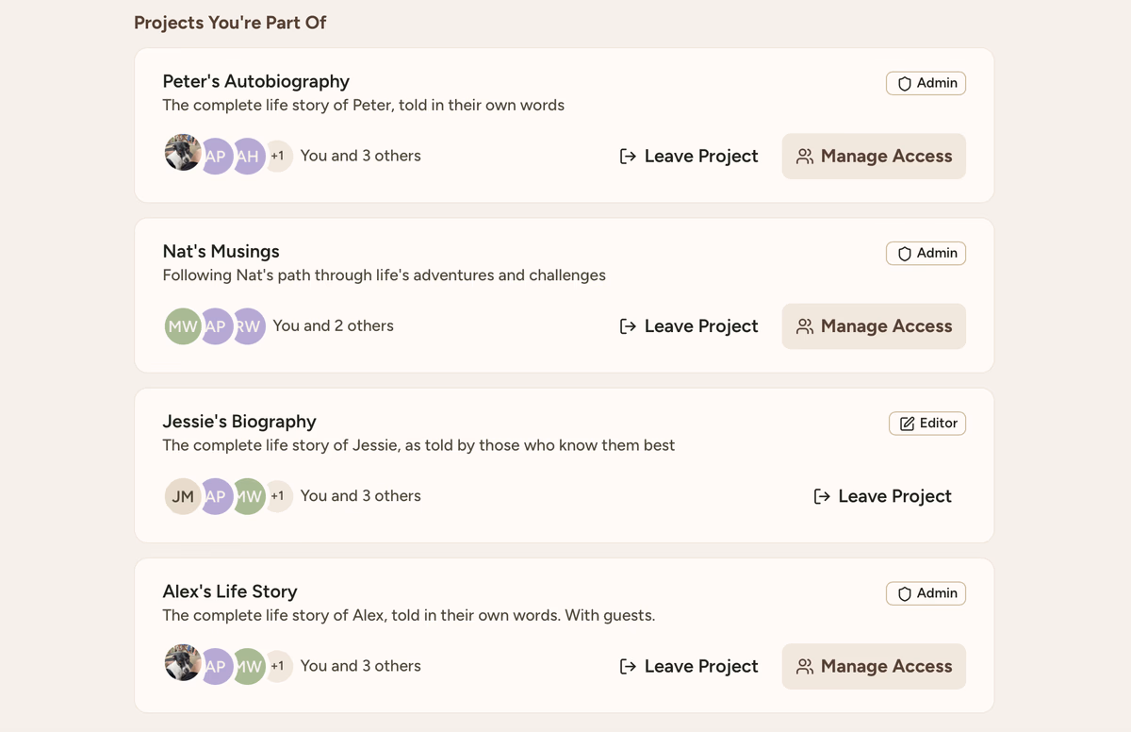Click the Admin badge on Alex's Life Story
This screenshot has height=732, width=1131.
coord(926,593)
